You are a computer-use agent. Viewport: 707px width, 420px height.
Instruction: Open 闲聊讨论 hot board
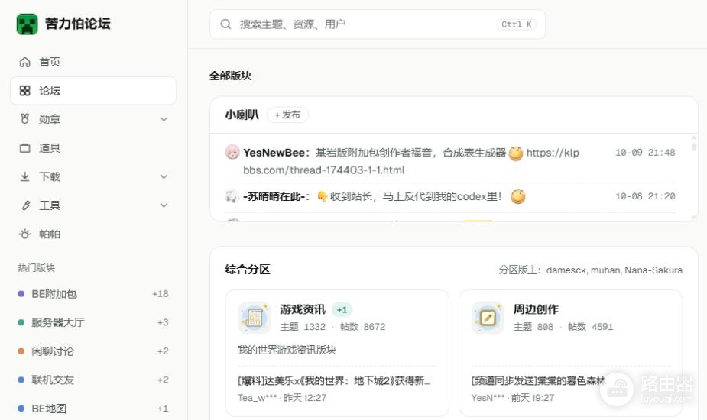click(93, 351)
